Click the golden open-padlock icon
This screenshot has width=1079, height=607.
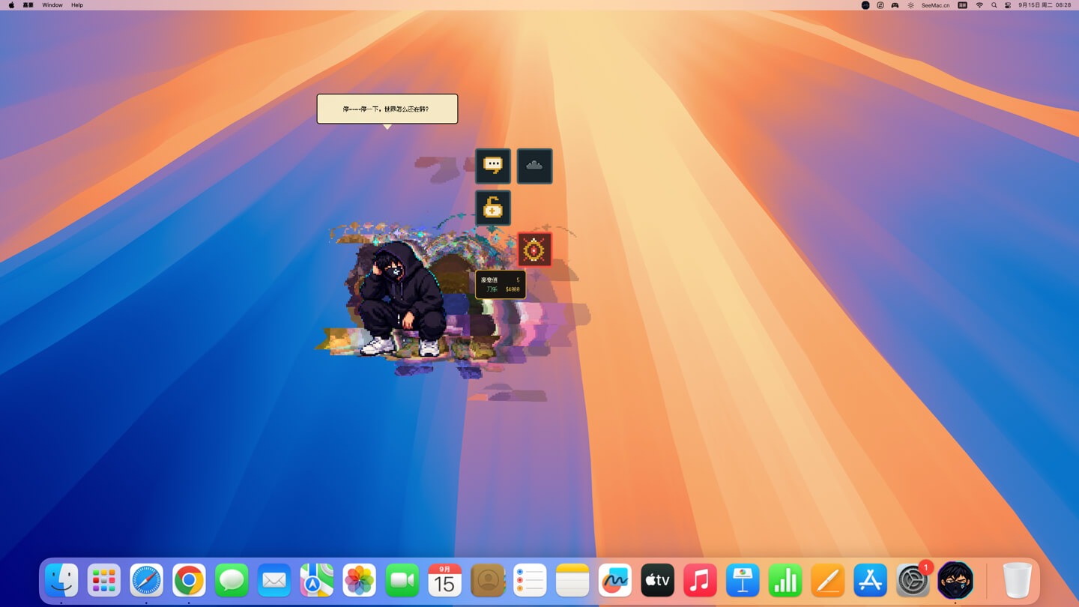coord(493,208)
